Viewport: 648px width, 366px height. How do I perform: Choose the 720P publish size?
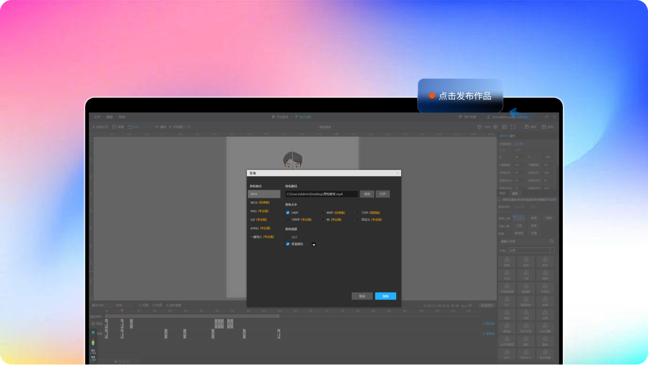[368, 213]
